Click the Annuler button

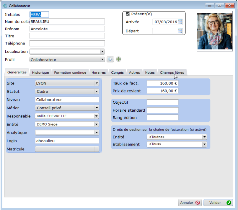[x=190, y=203]
